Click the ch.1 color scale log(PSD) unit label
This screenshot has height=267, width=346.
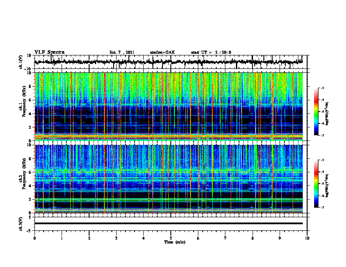pos(328,113)
